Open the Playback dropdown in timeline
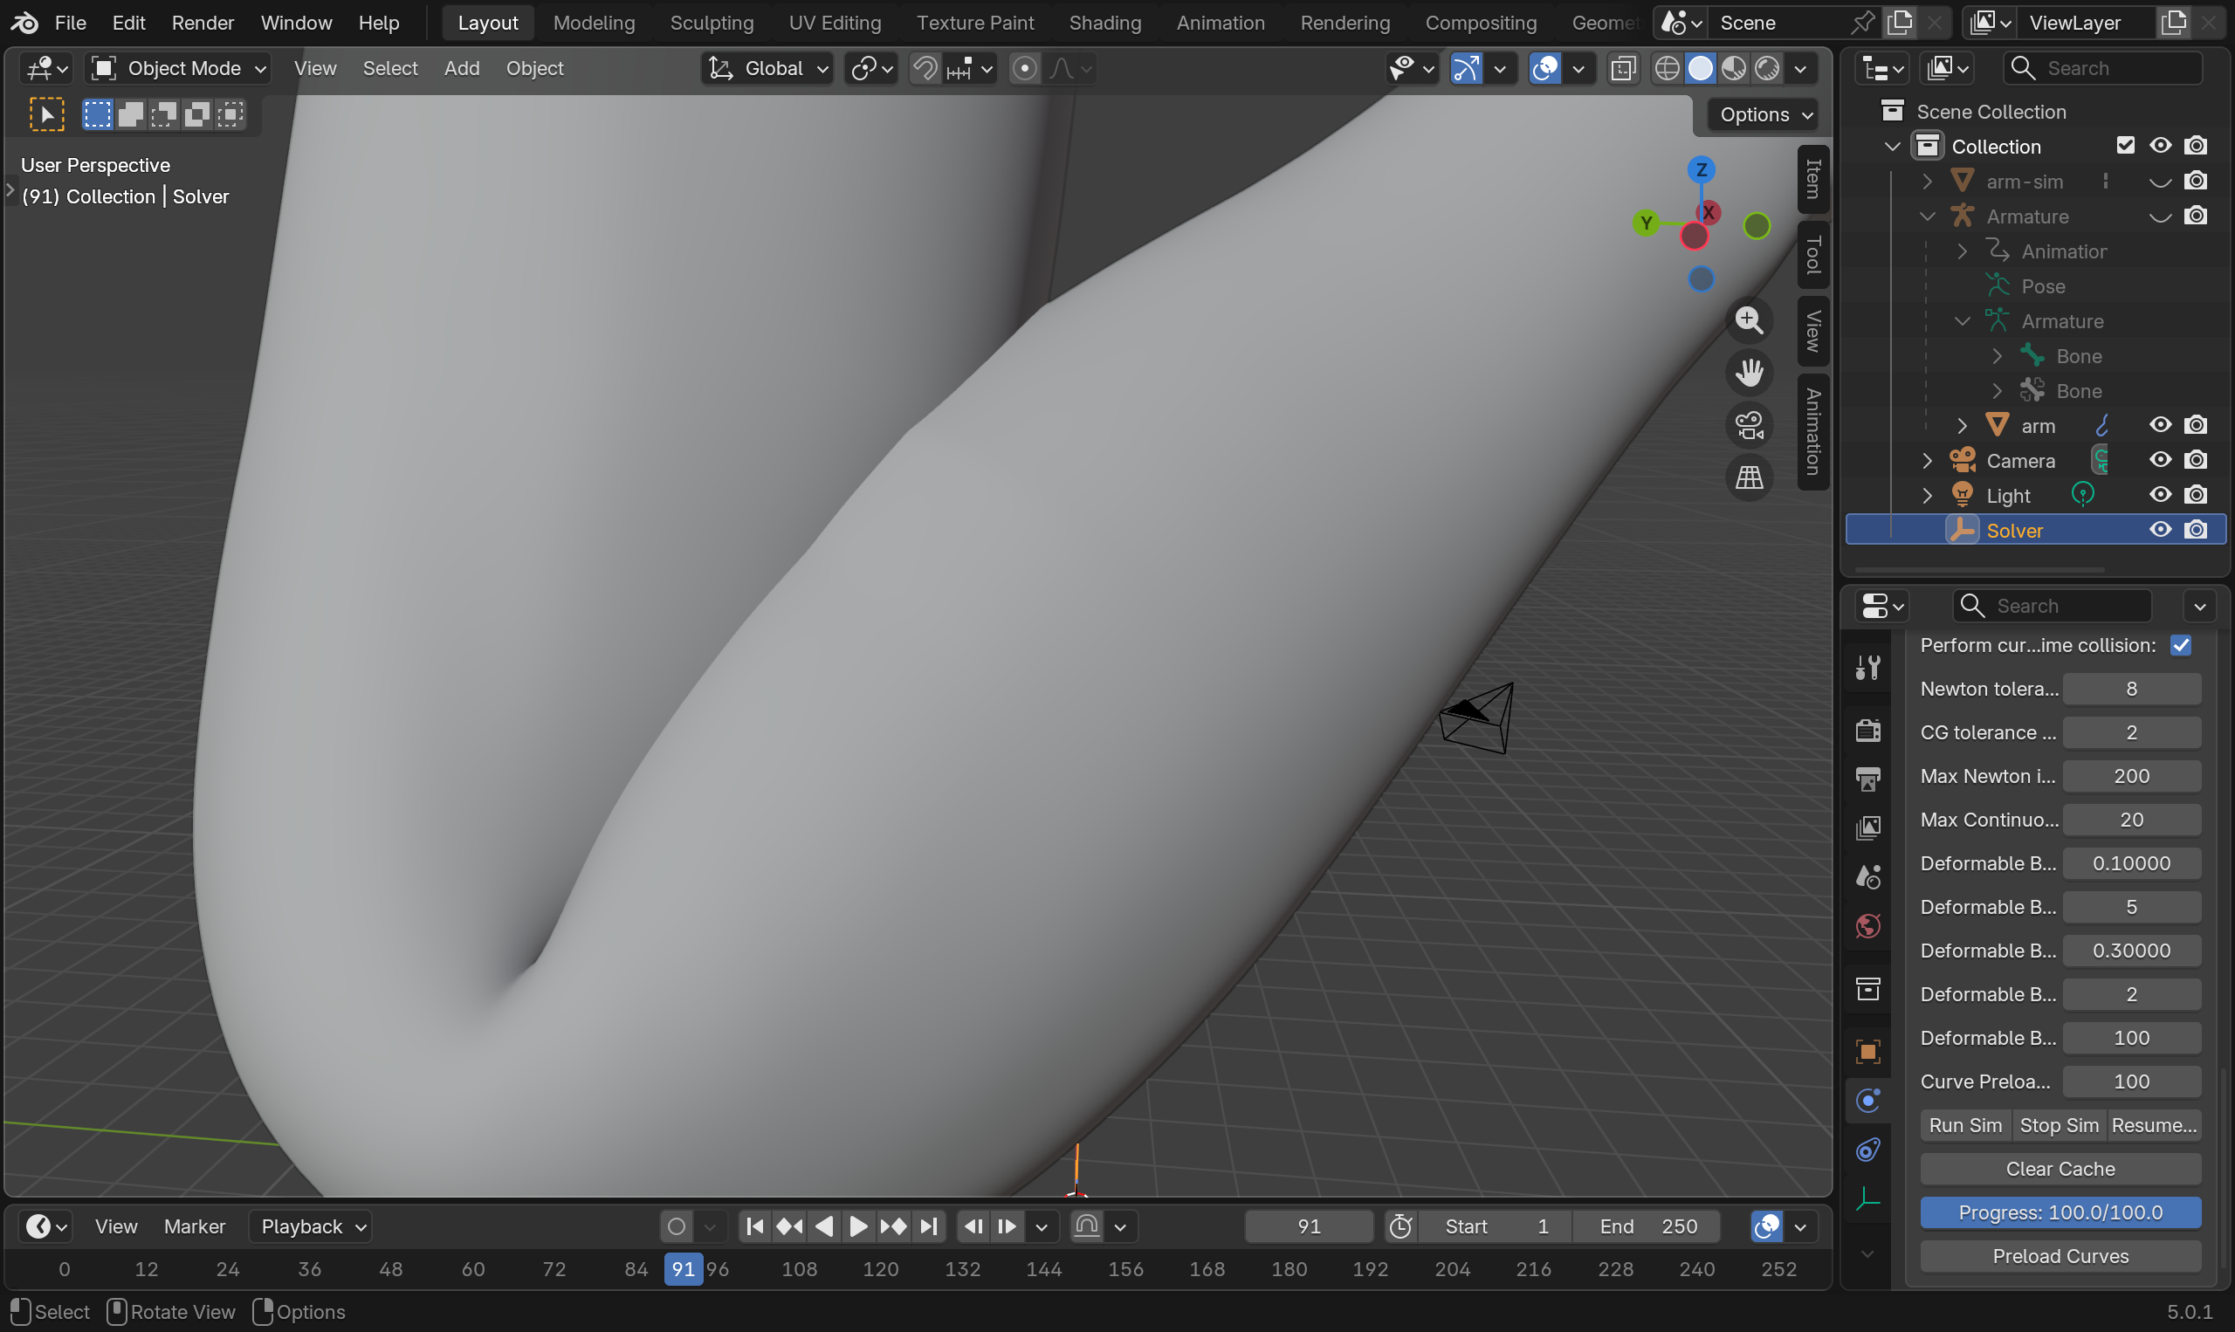The width and height of the screenshot is (2235, 1332). 311,1226
